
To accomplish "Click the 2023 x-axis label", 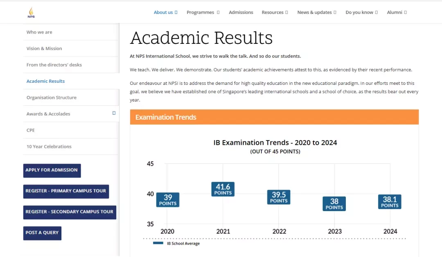I will click(x=335, y=232).
